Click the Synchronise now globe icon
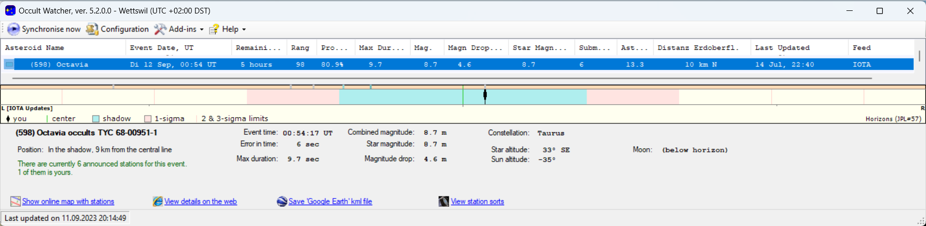The image size is (926, 226). [x=14, y=30]
